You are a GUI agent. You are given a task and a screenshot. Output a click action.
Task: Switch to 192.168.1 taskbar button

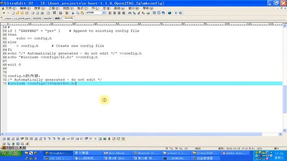pyautogui.click(x=58, y=158)
